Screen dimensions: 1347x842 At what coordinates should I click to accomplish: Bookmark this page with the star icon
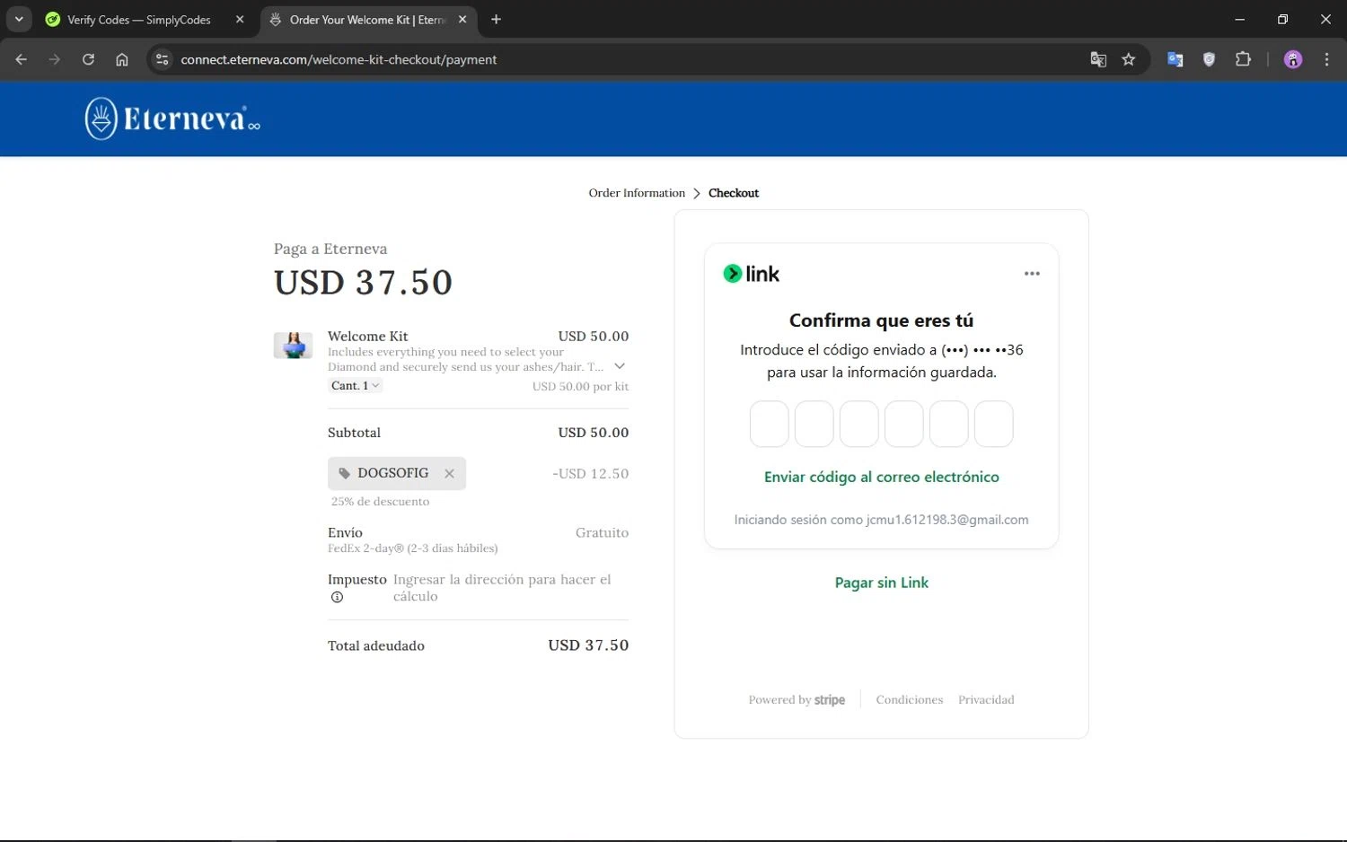coord(1129,59)
